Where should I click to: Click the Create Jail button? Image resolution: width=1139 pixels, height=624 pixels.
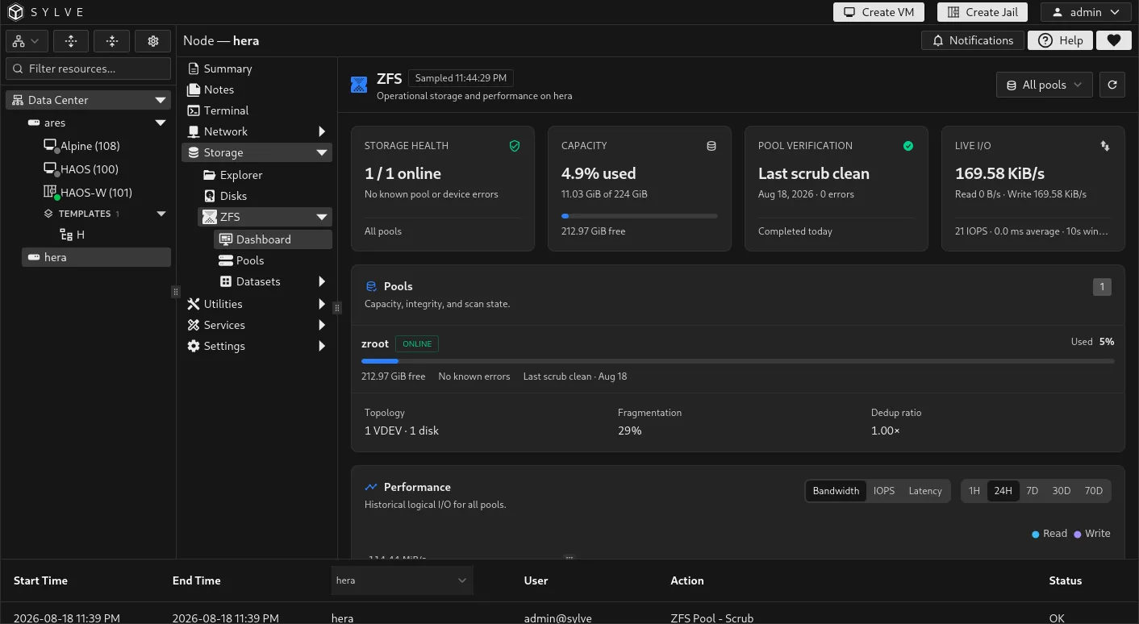[x=983, y=12]
